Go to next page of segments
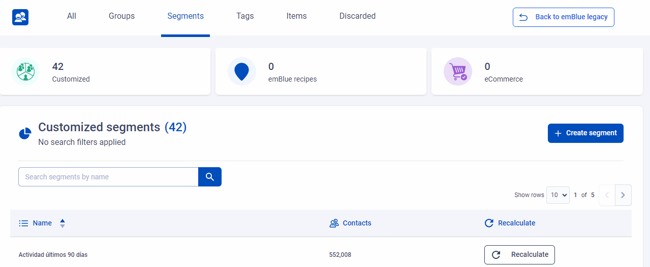 click(x=623, y=195)
